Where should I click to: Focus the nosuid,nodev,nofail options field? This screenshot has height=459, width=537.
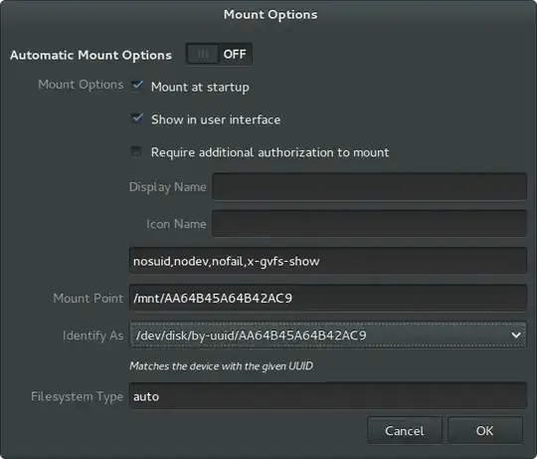coord(328,261)
